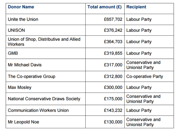
Task: Click the £319,855 amount
Action: pos(113,53)
